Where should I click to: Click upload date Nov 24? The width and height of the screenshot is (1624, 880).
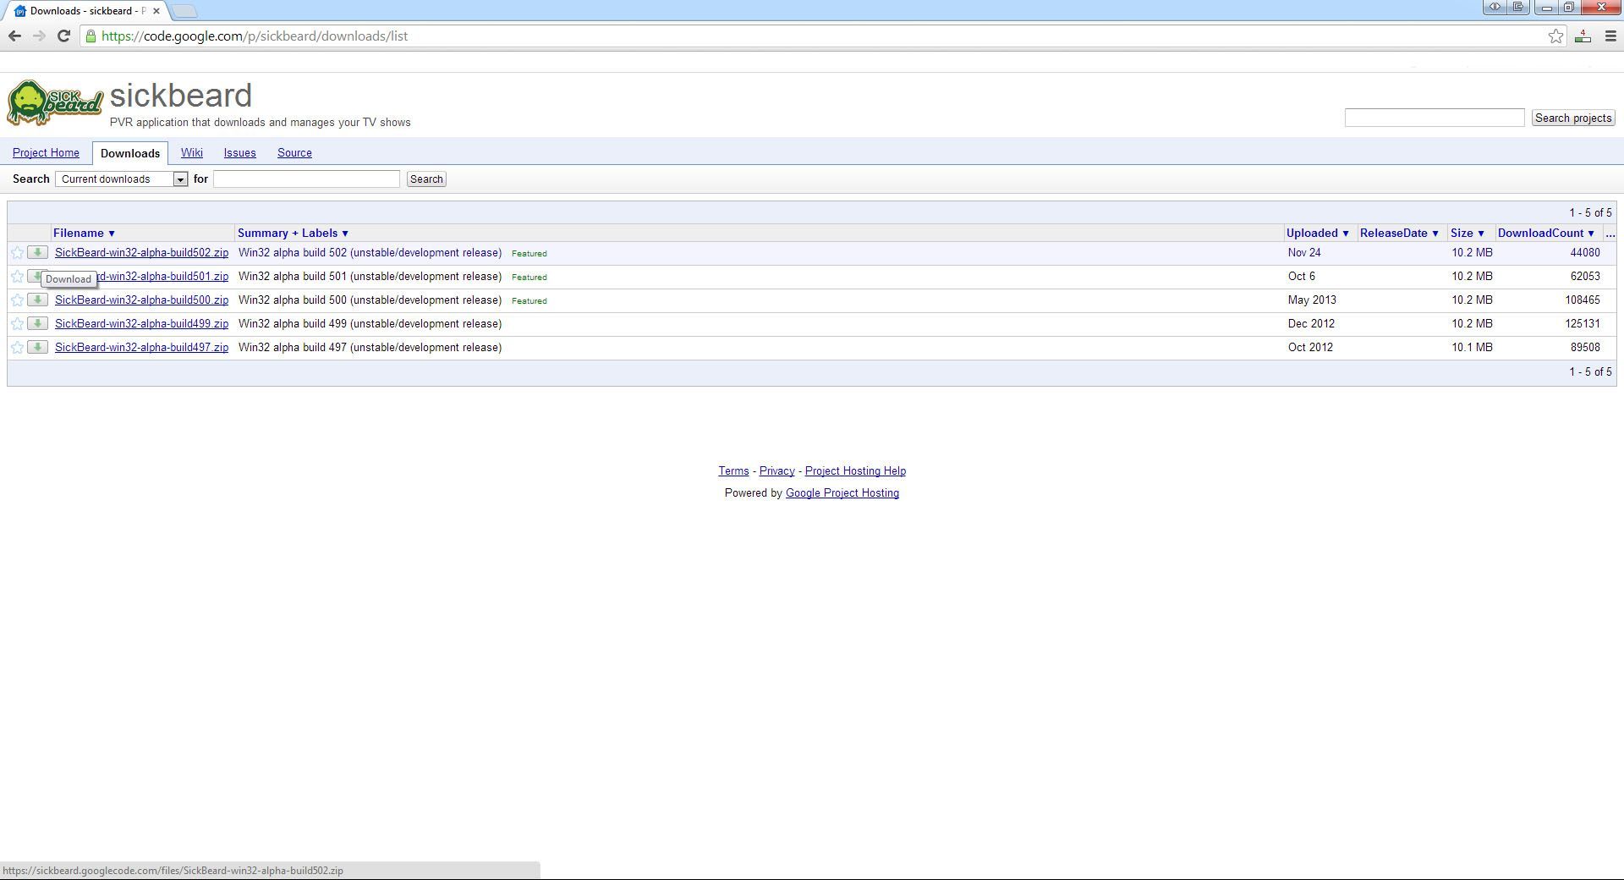(x=1304, y=253)
